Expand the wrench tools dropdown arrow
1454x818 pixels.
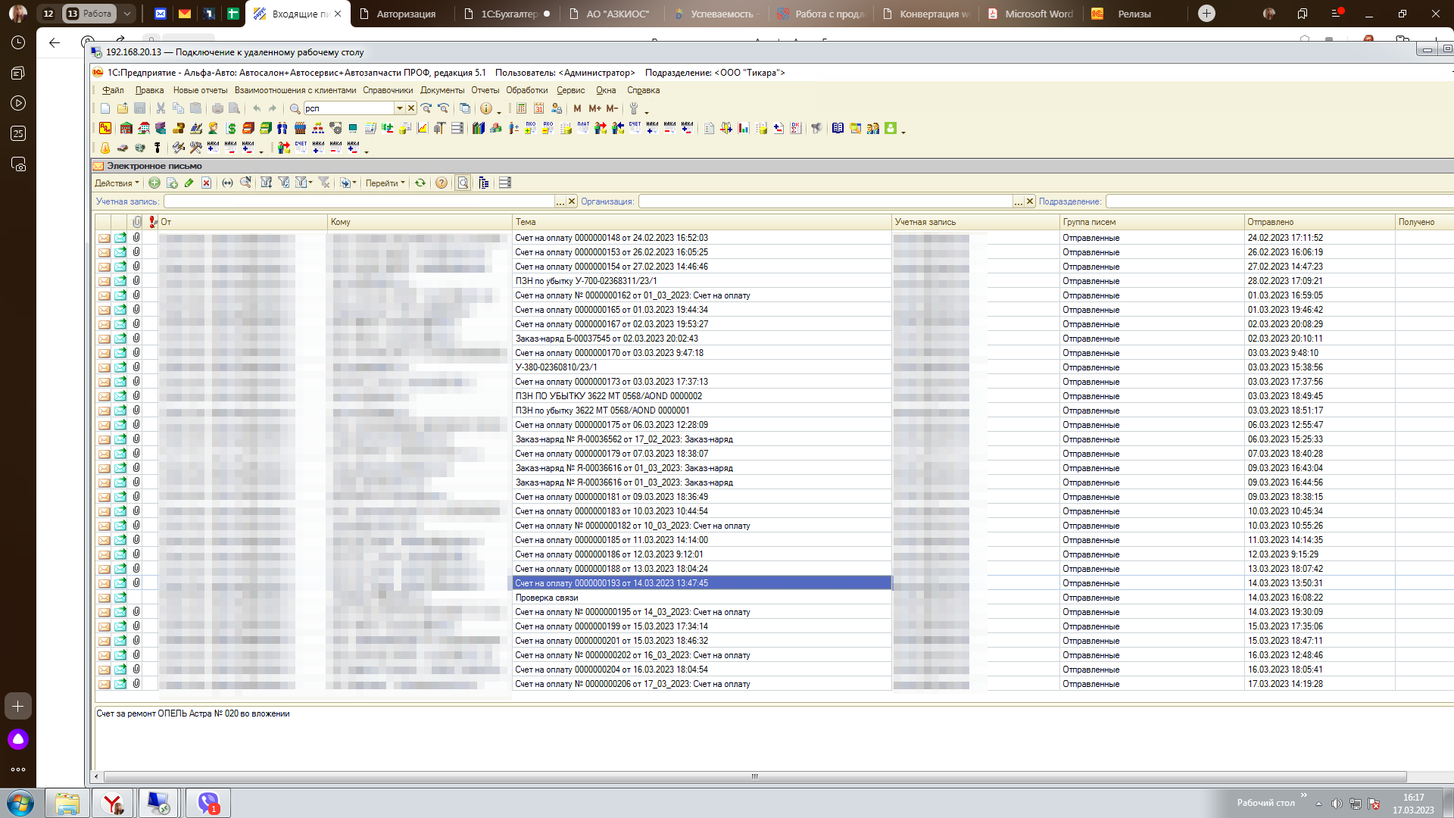point(646,112)
